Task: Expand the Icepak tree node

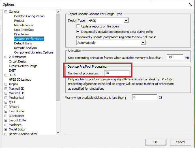Action: (6, 84)
